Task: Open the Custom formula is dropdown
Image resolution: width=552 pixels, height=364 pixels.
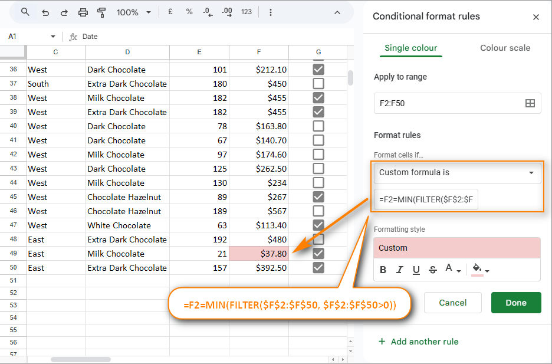Action: pos(457,173)
